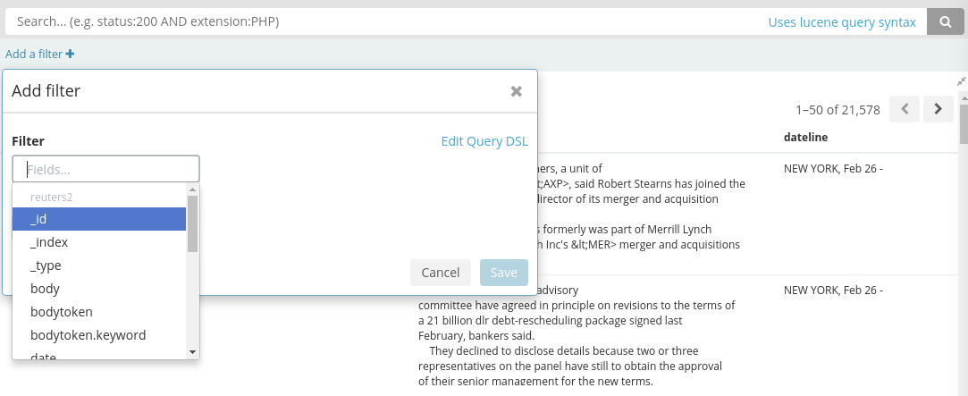Click the reuters2 group label
Screen dimensions: 968x396
tap(52, 197)
